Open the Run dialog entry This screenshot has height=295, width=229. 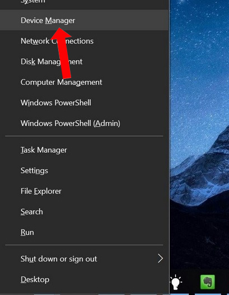(x=84, y=232)
